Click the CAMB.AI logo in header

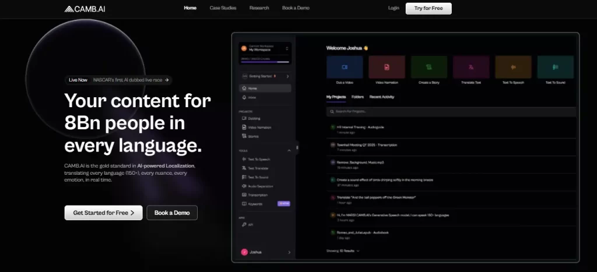(x=85, y=9)
